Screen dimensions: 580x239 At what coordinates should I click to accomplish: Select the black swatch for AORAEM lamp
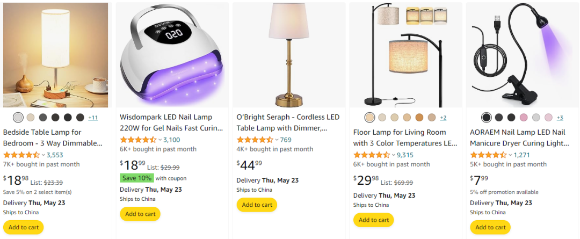[486, 117]
